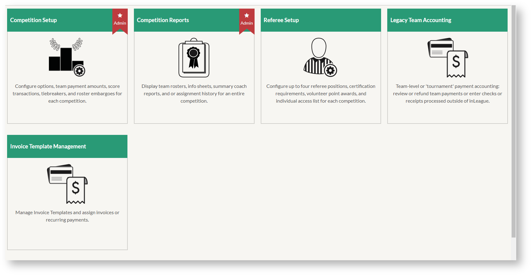Viewport: 531px width, 275px height.
Task: Click the invoice icon in Invoice Template Management
Action: pyautogui.click(x=67, y=184)
